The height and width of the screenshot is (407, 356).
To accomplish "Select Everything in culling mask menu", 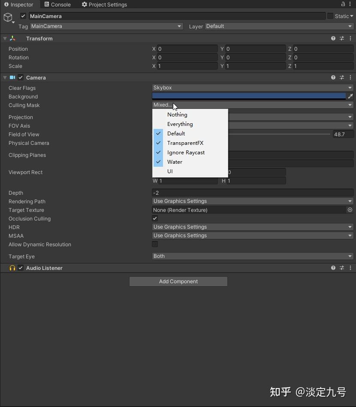I will pos(190,124).
